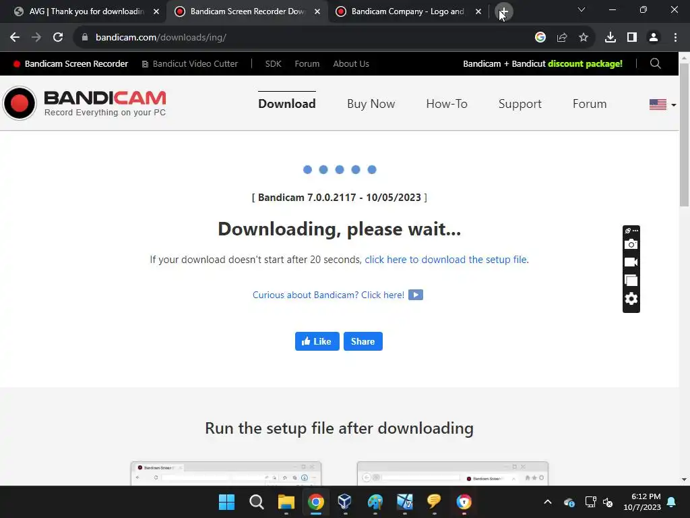
Task: Open the Buy Now menu item
Action: [x=371, y=104]
